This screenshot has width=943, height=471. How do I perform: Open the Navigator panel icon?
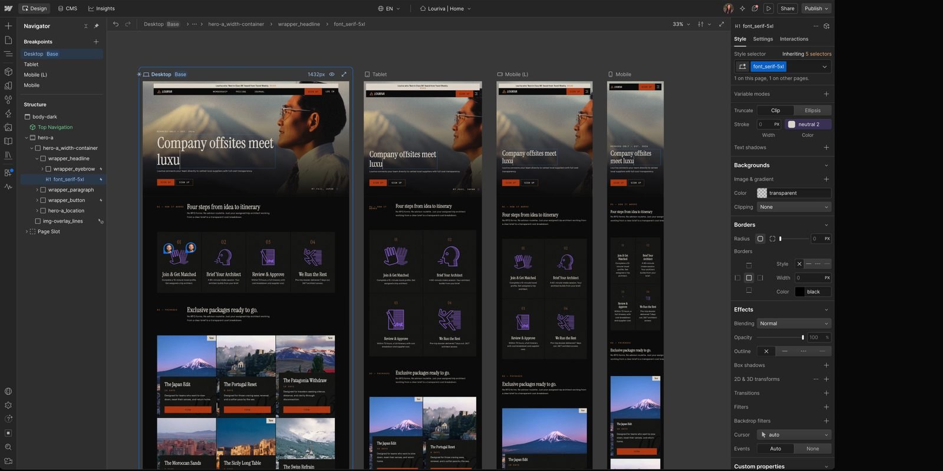pyautogui.click(x=8, y=54)
